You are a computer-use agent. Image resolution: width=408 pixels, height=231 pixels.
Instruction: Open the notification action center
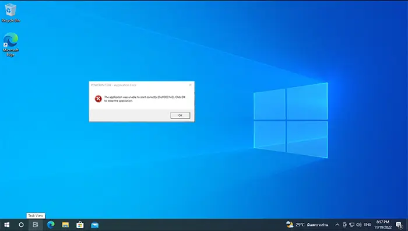(399, 225)
